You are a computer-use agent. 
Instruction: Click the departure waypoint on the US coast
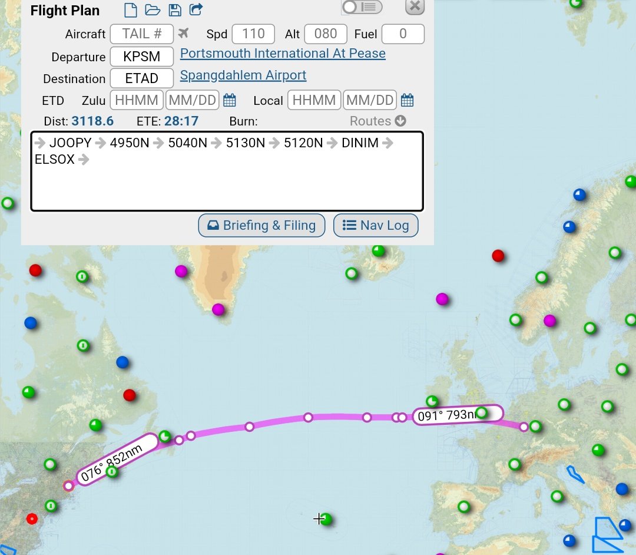point(68,485)
